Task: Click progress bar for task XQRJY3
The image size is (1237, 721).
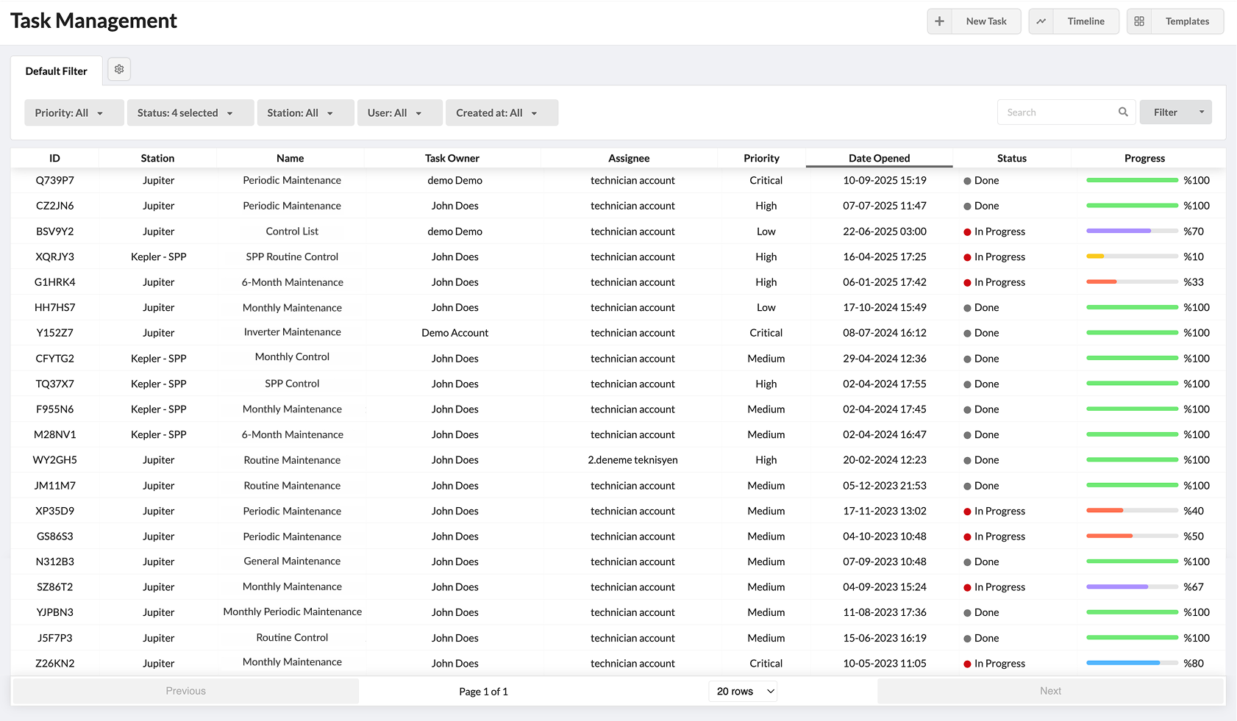Action: [1132, 257]
